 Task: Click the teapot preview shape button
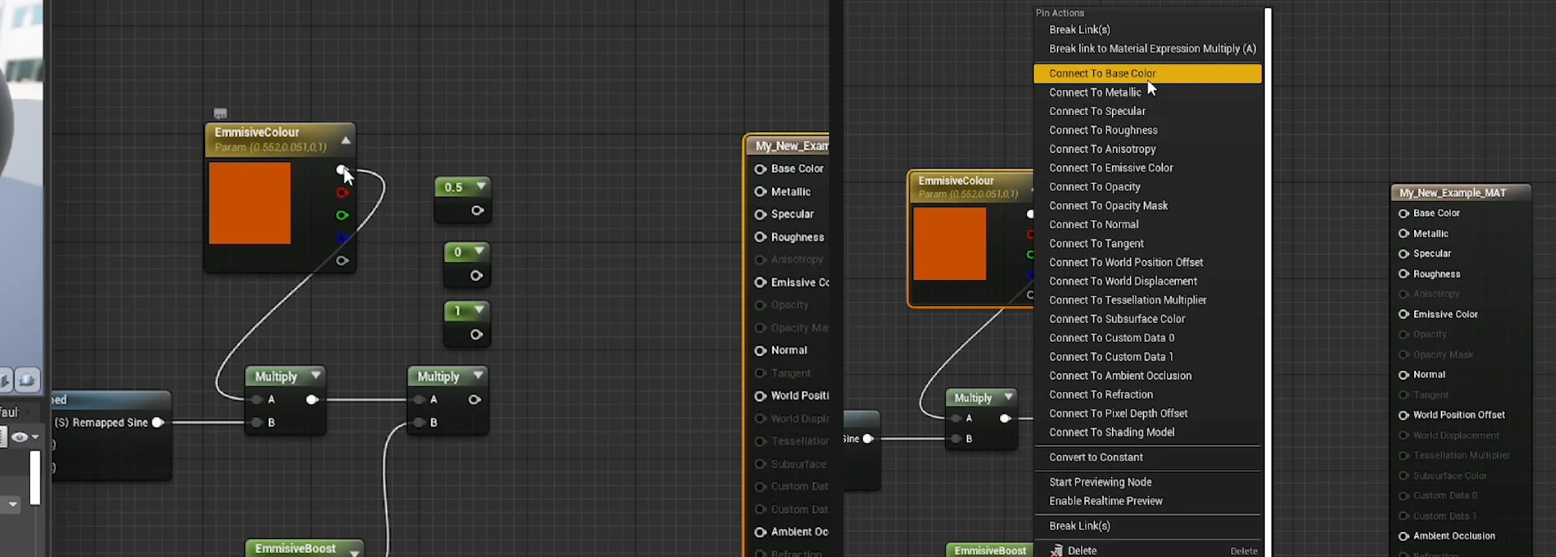[28, 380]
